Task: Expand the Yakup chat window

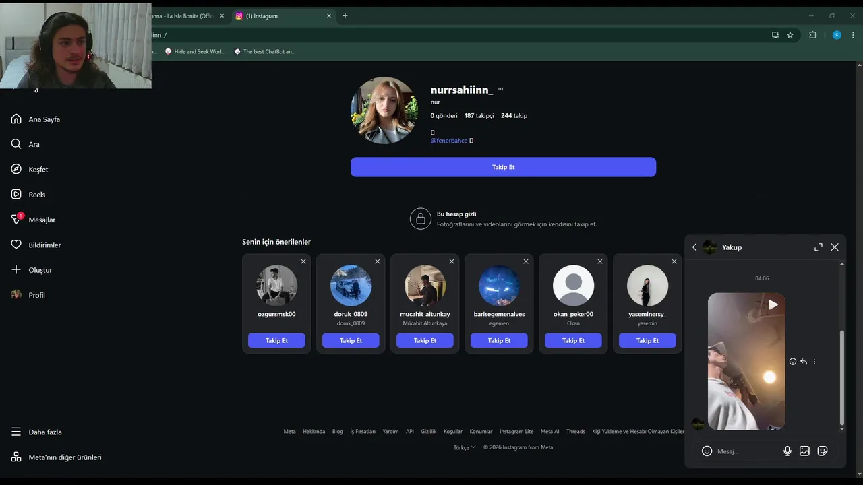Action: pyautogui.click(x=819, y=247)
